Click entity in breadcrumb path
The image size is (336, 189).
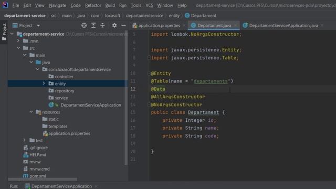(x=174, y=15)
